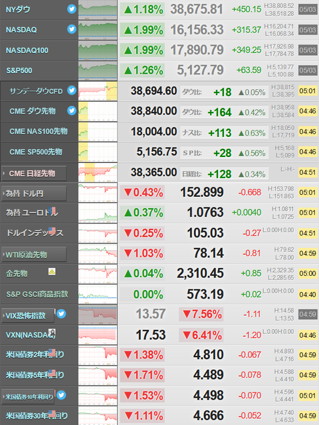Click the 30-year yield 4.666
Screen dimensions: 319x425
(x=209, y=416)
